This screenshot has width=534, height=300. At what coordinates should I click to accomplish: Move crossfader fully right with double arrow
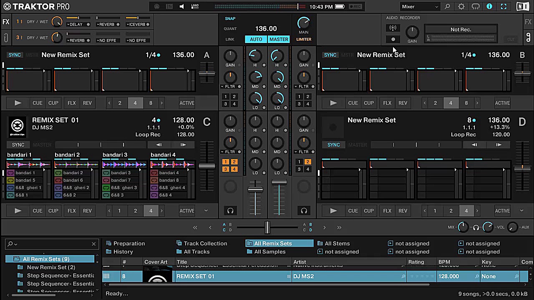(x=339, y=227)
